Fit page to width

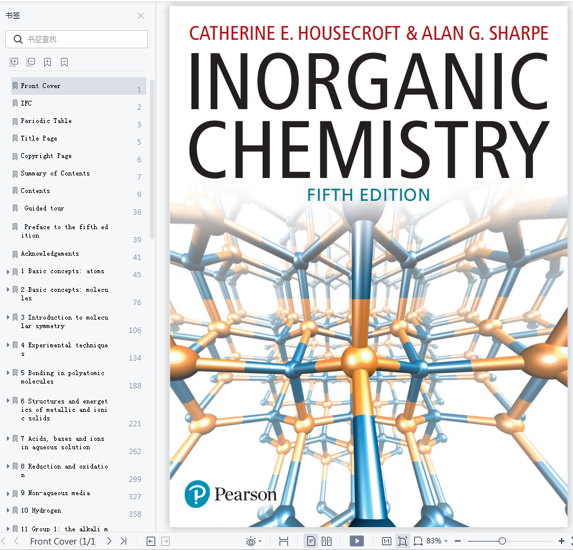click(418, 541)
